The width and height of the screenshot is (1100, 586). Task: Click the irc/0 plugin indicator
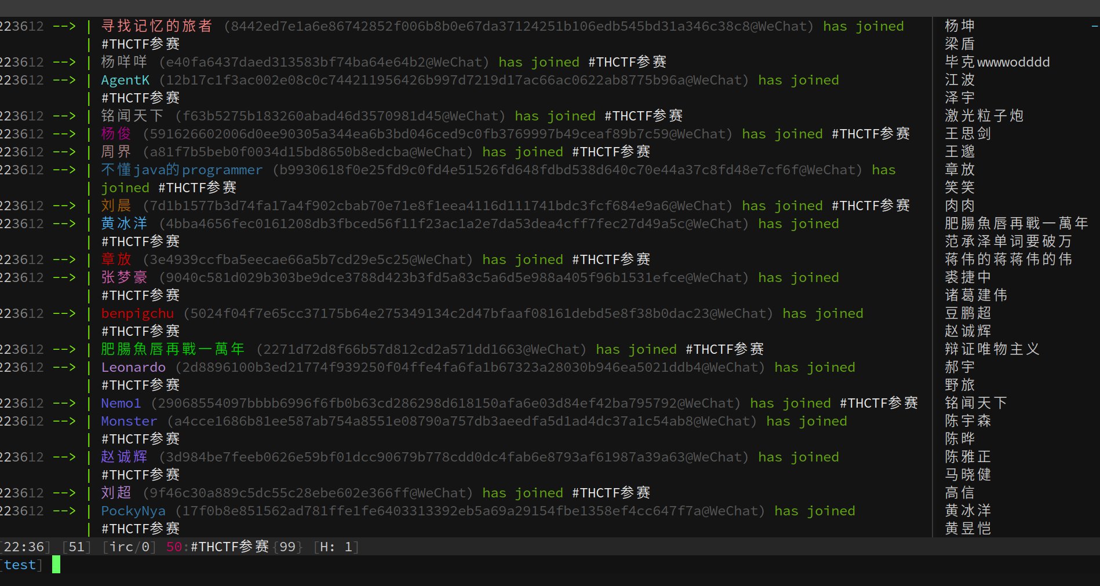[129, 547]
